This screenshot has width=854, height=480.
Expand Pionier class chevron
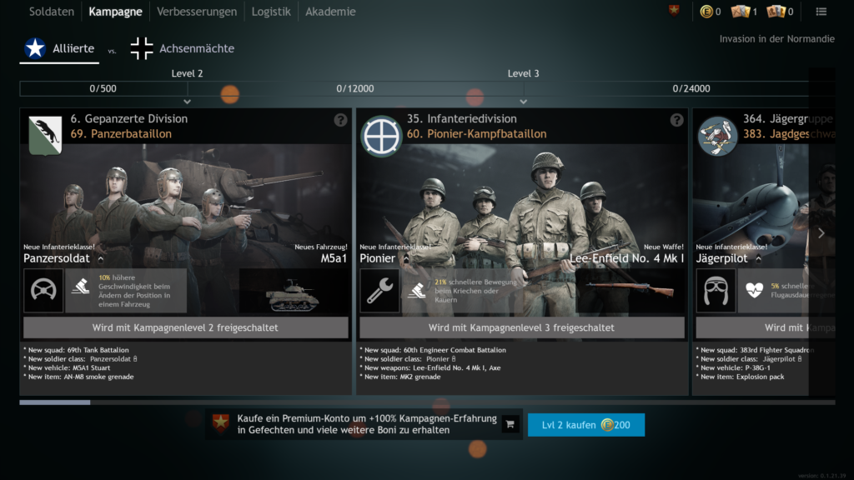pyautogui.click(x=406, y=260)
